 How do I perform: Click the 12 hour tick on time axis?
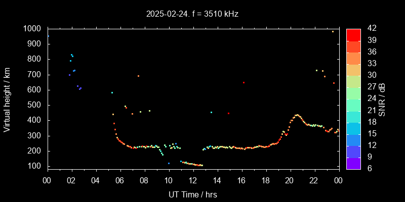(193, 180)
